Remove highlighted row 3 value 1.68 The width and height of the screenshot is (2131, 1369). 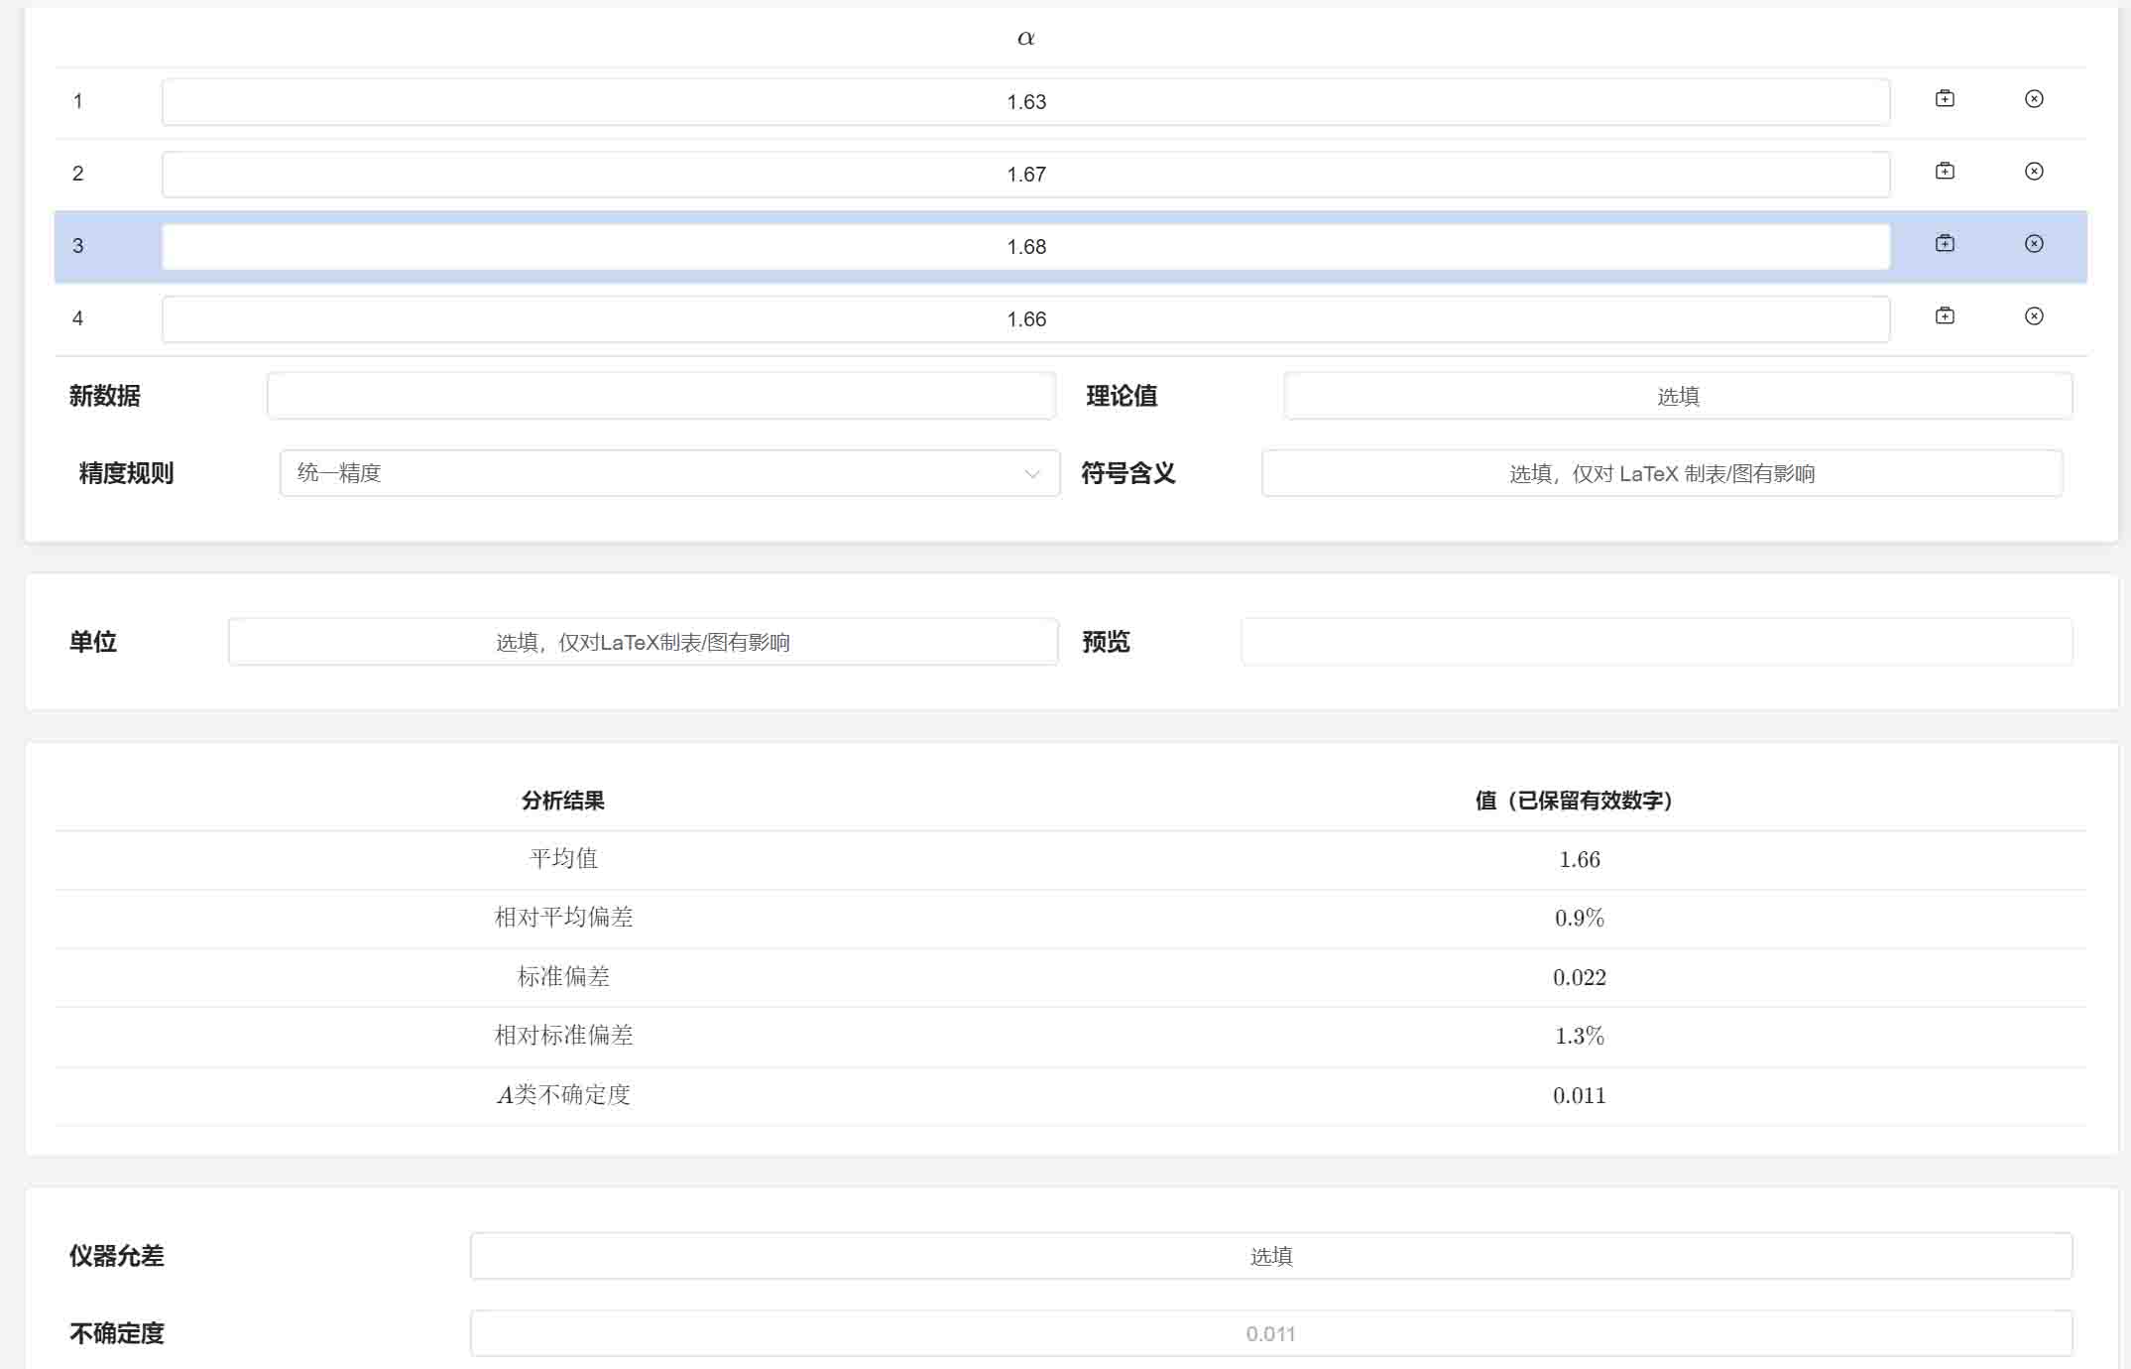pyautogui.click(x=2034, y=243)
